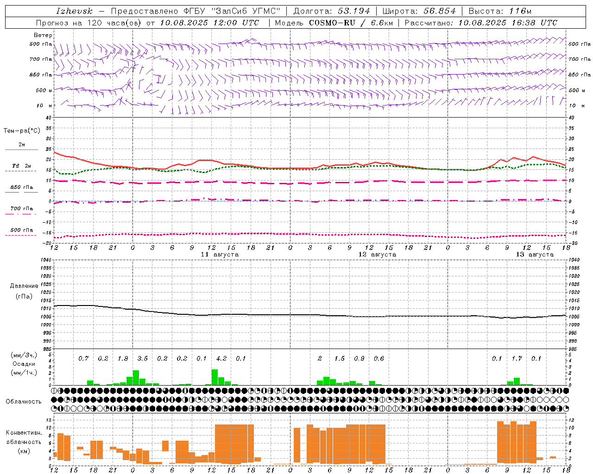This screenshot has width=593, height=474.
Task: Click the 1.5 precipitation value
Action: pyautogui.click(x=340, y=358)
